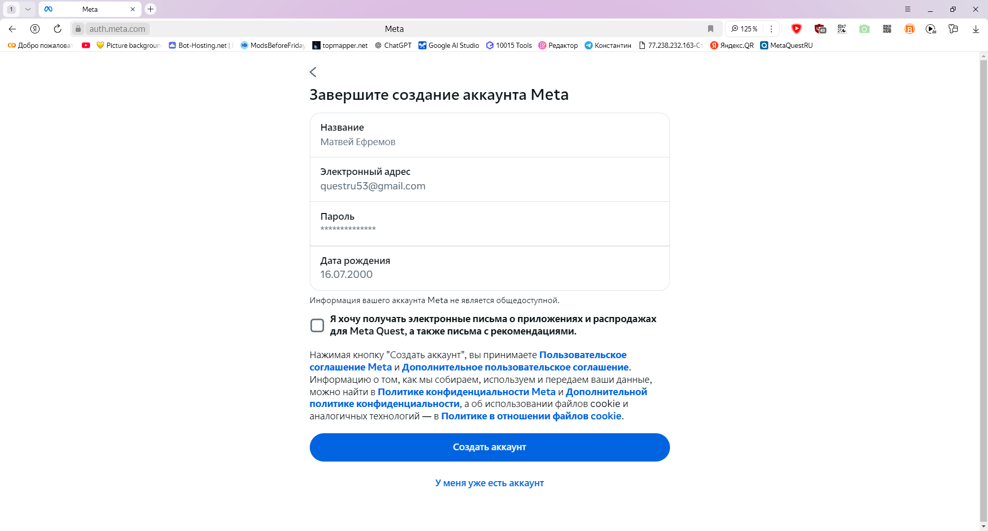Click the back chevron above the heading

click(x=313, y=72)
